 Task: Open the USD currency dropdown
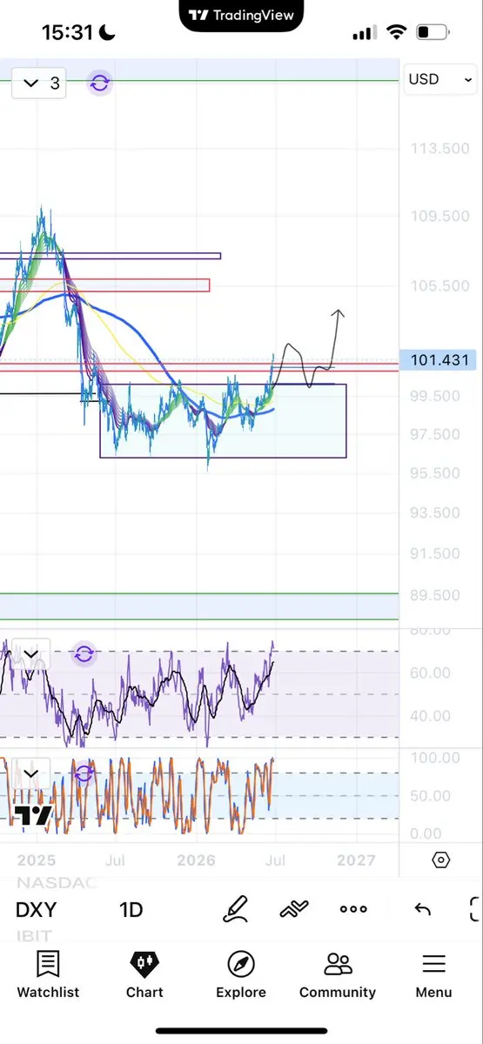tap(440, 79)
